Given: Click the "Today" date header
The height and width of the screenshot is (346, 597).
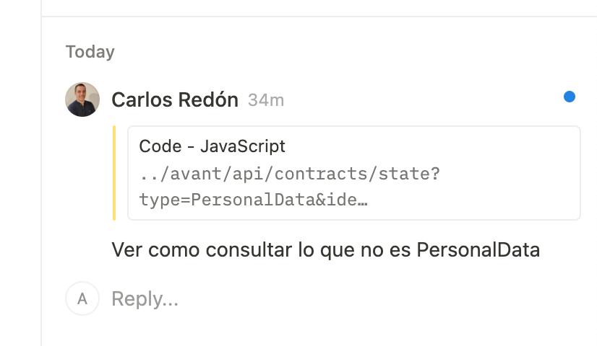Looking at the screenshot, I should click(90, 52).
